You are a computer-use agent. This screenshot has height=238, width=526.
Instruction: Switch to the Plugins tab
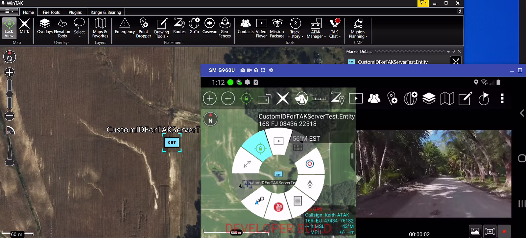point(75,12)
